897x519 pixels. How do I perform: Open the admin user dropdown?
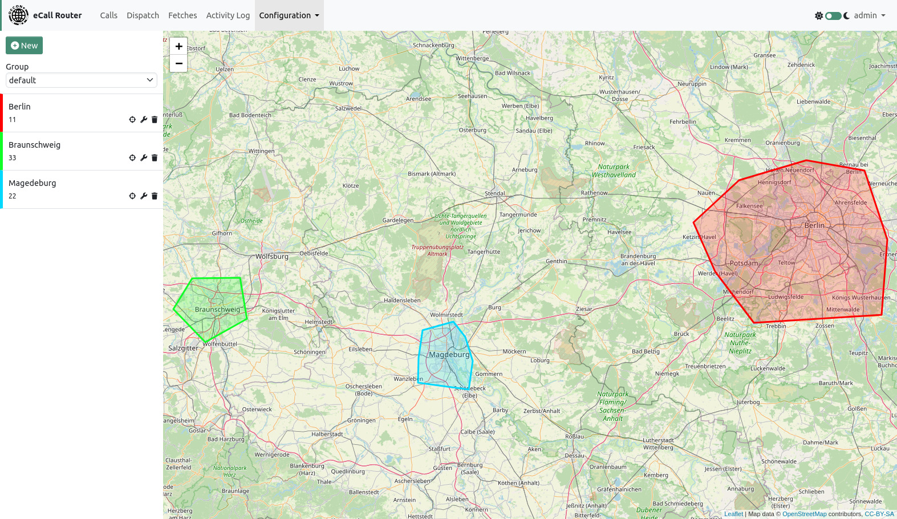[x=869, y=15]
